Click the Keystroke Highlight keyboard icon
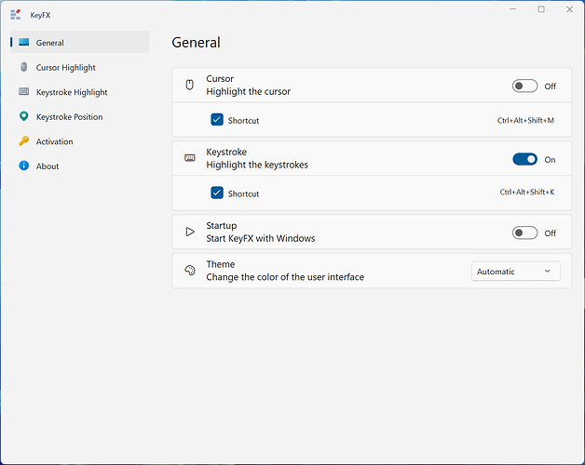The image size is (585, 465). pos(23,92)
